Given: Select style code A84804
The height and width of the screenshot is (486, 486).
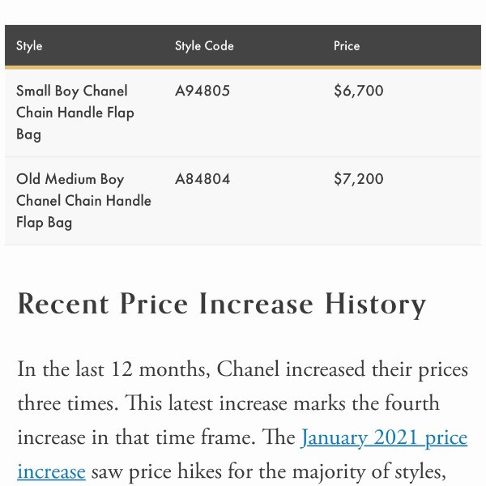Looking at the screenshot, I should pyautogui.click(x=202, y=179).
